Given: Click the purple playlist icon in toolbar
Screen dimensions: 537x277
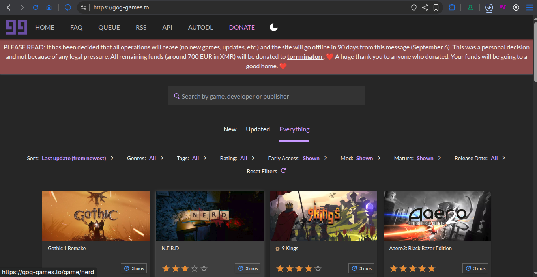Looking at the screenshot, I should click(x=503, y=7).
